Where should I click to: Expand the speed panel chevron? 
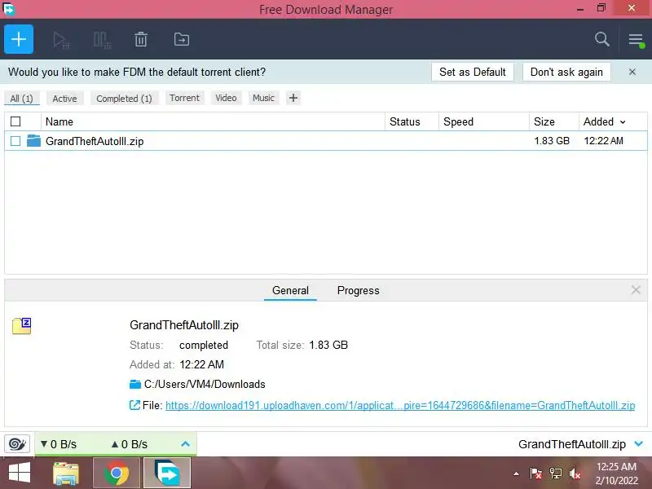[x=186, y=444]
